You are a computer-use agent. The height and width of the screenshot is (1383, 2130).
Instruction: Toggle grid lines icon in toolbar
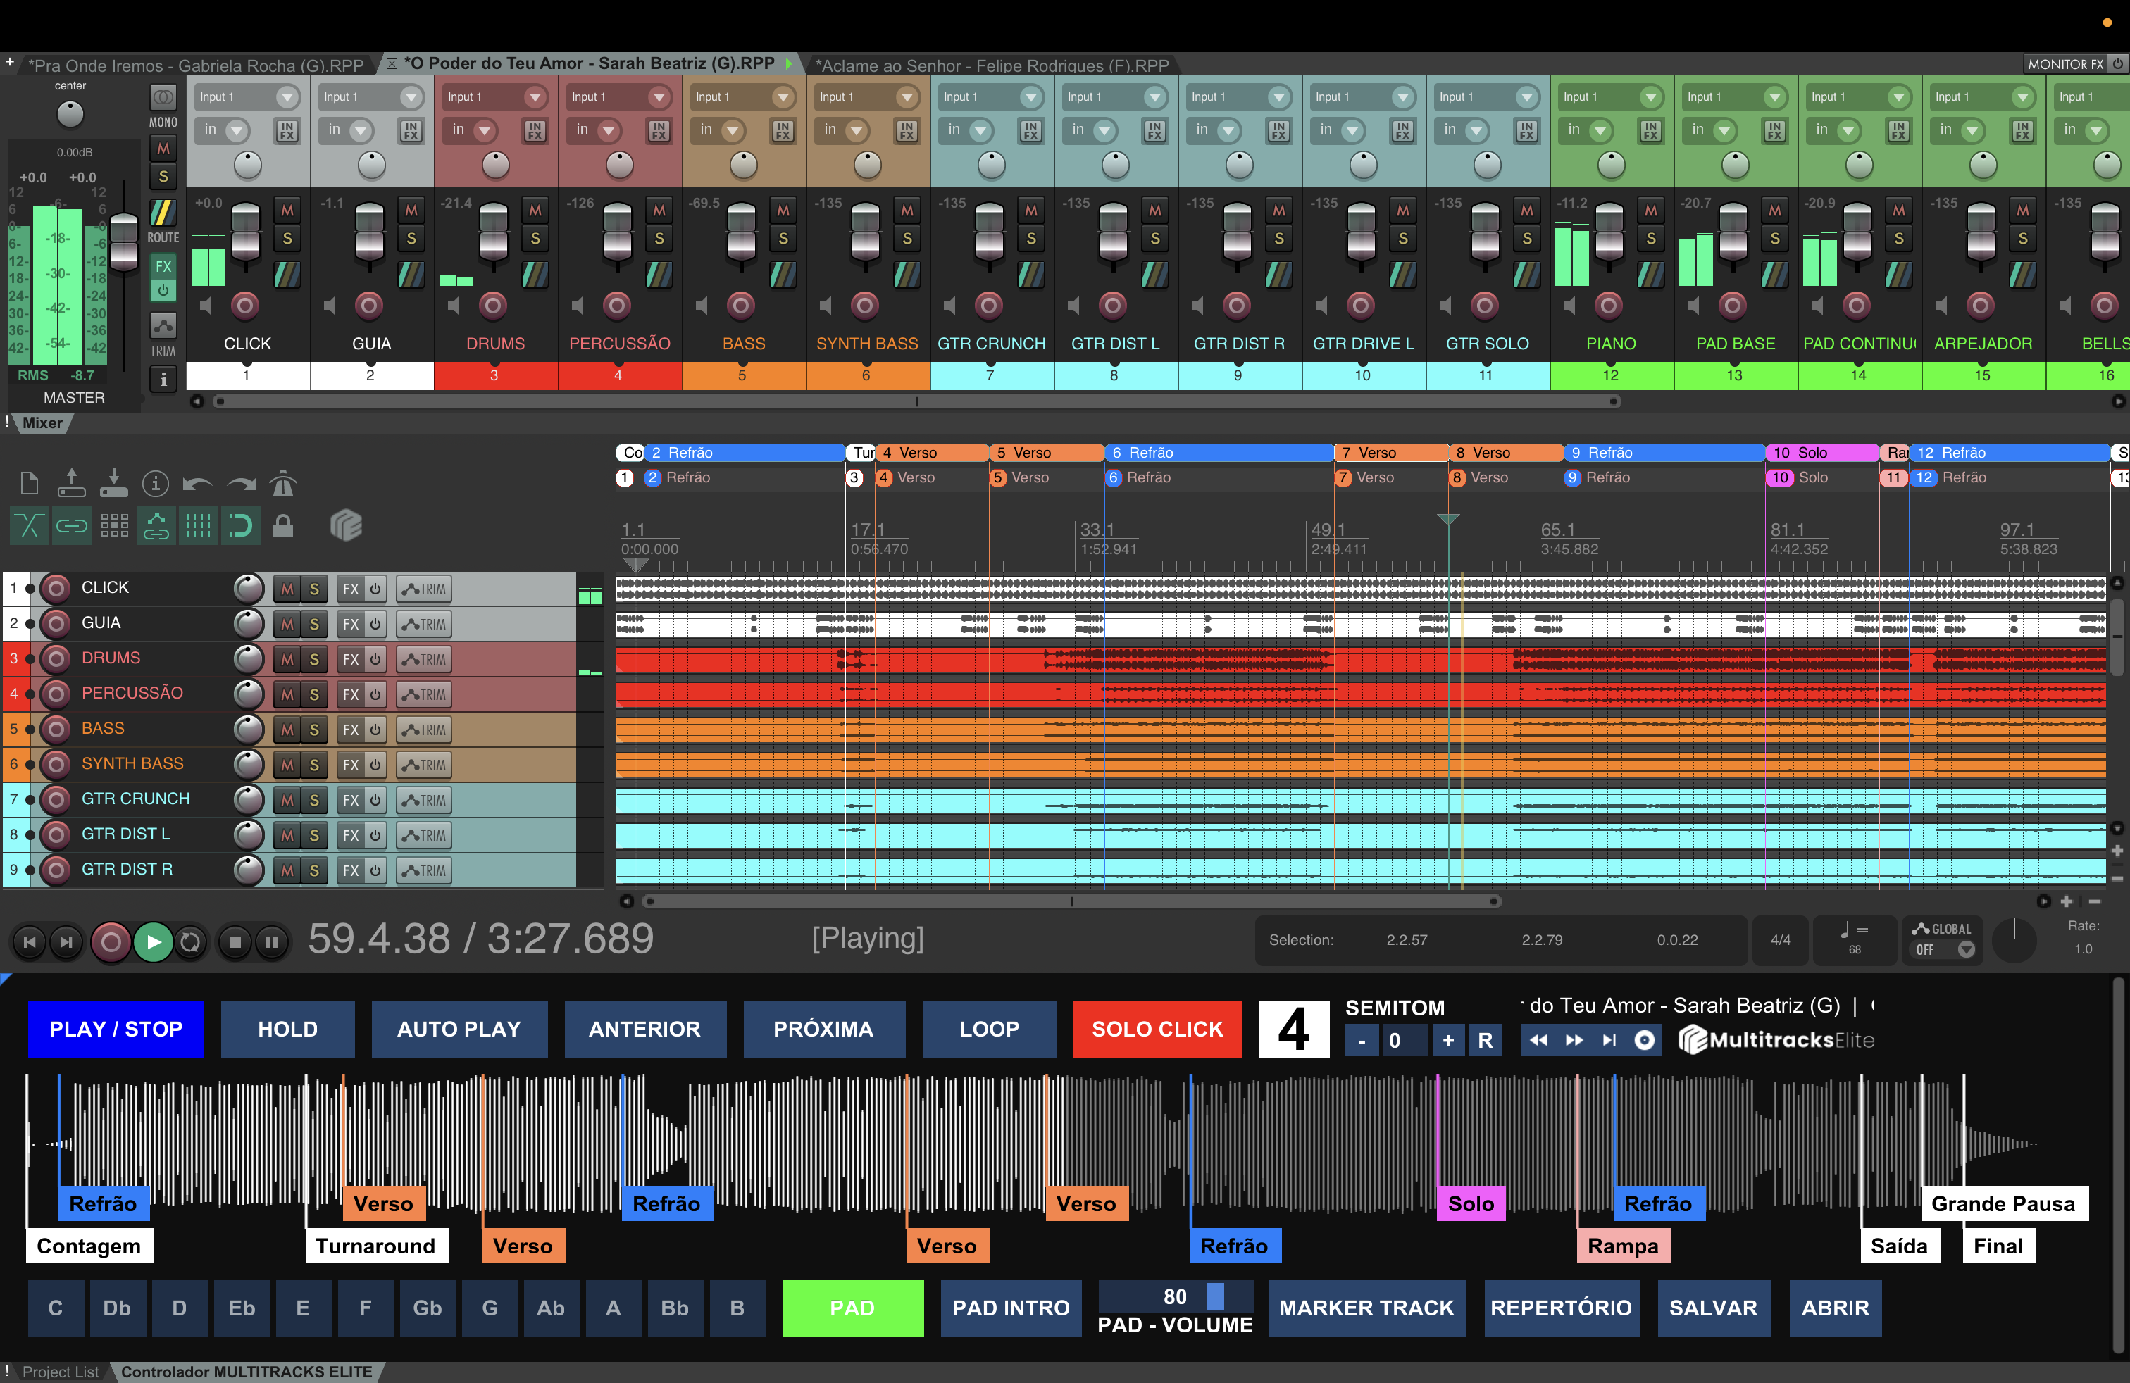pos(198,525)
